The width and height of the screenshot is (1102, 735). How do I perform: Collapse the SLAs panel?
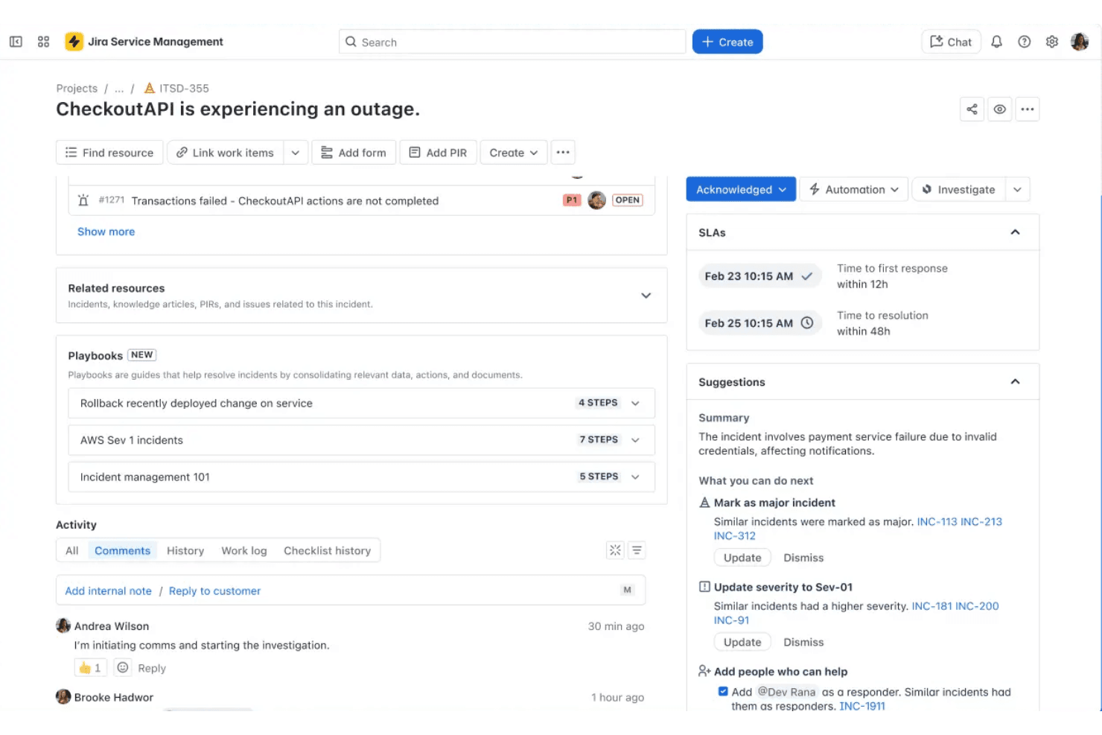pyautogui.click(x=1015, y=232)
